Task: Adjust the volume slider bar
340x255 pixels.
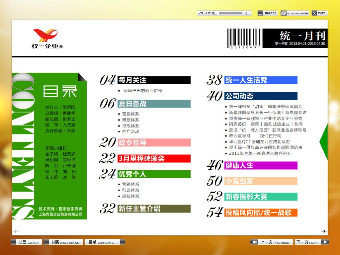Action: coord(231,13)
